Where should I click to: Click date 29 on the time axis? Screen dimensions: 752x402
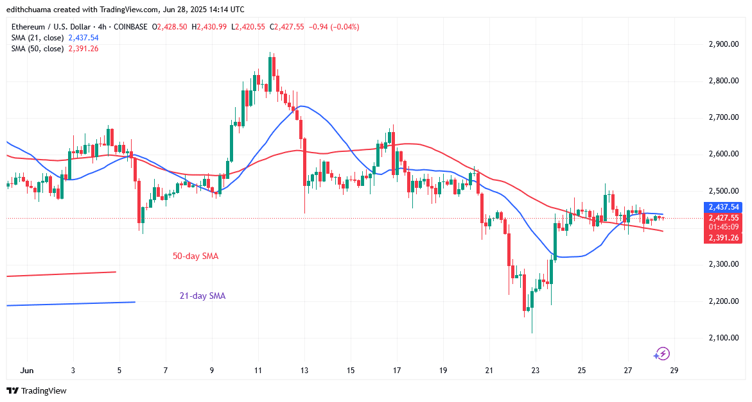point(674,371)
